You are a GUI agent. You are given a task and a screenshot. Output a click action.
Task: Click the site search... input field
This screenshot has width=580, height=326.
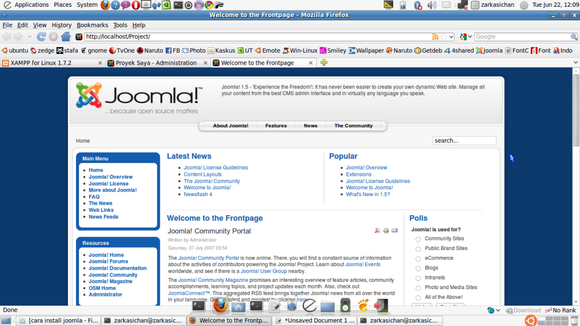464,141
